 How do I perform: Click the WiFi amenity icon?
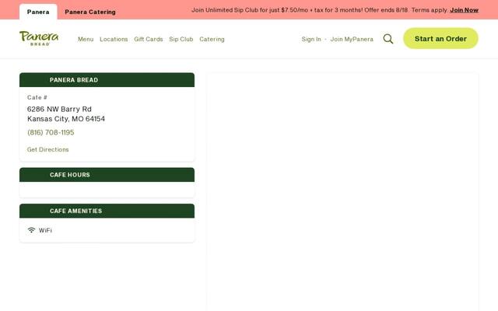click(31, 230)
